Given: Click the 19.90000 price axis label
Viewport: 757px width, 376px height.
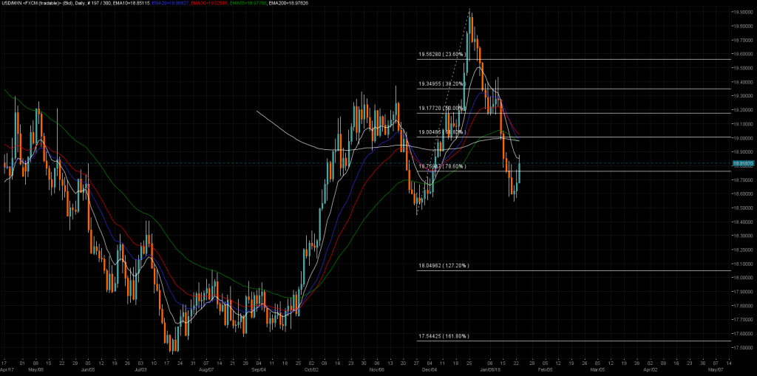Looking at the screenshot, I should pyautogui.click(x=742, y=13).
